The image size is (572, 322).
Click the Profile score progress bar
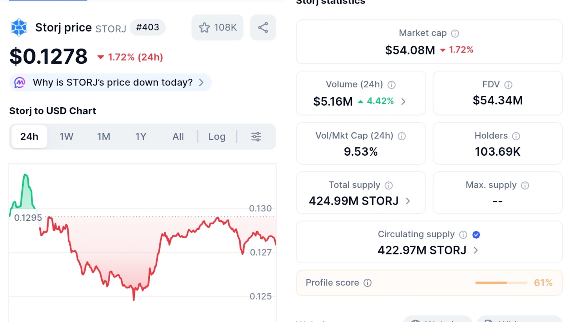(501, 283)
